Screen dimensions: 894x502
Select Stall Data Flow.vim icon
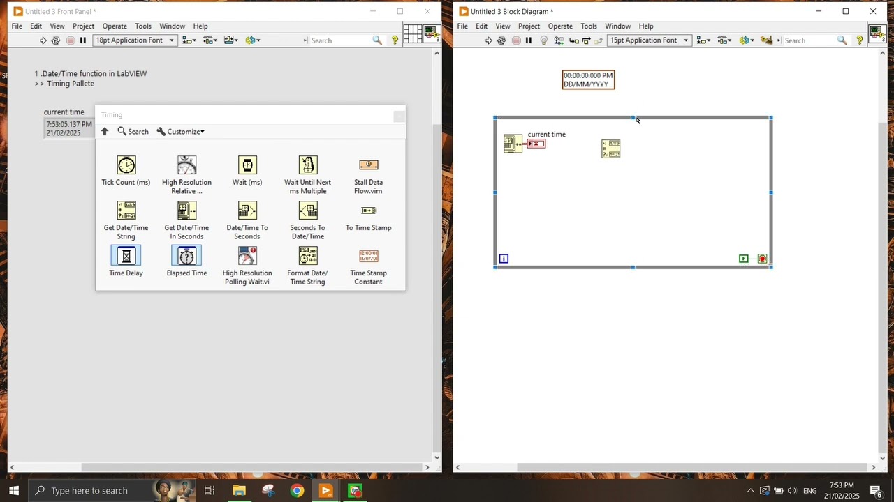[x=368, y=165]
